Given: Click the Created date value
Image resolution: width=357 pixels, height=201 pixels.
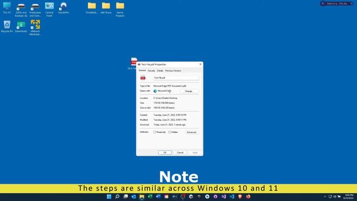Looking at the screenshot, I should coord(170,115).
